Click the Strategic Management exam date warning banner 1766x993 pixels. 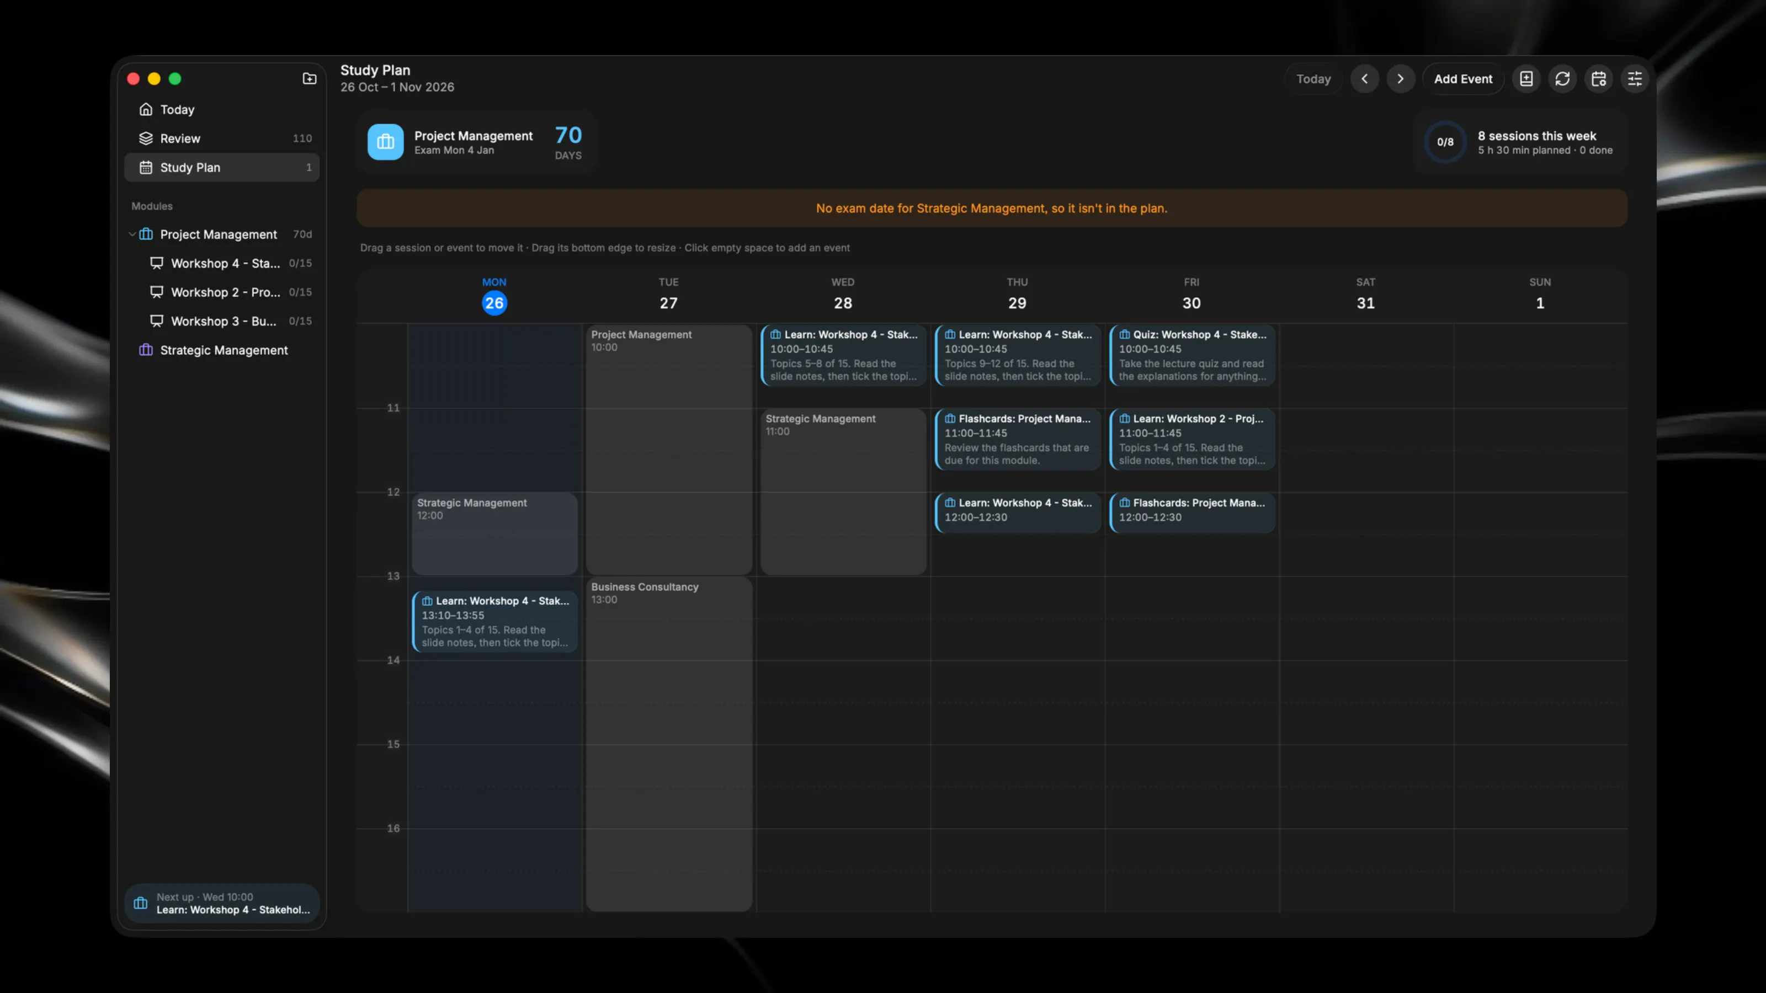(991, 209)
